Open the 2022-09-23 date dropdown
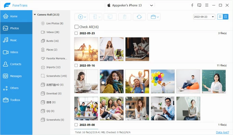This screenshot has height=135, width=233. pyautogui.click(x=204, y=17)
